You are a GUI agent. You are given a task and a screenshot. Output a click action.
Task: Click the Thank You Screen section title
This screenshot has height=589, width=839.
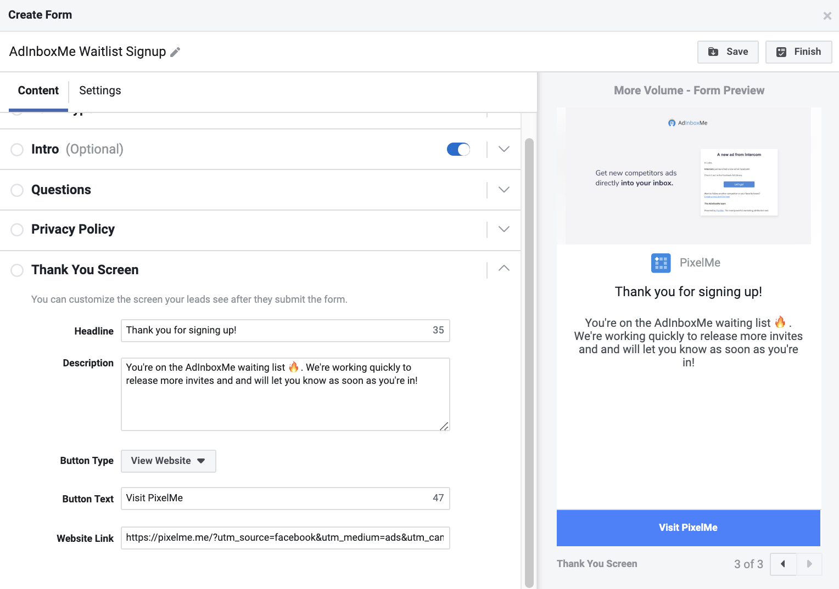click(x=85, y=270)
